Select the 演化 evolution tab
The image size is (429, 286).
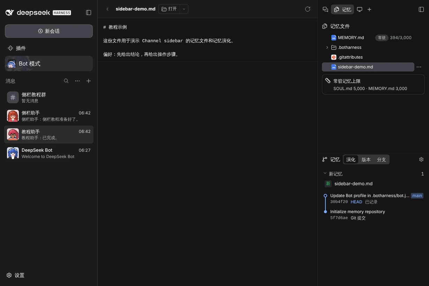[351, 159]
